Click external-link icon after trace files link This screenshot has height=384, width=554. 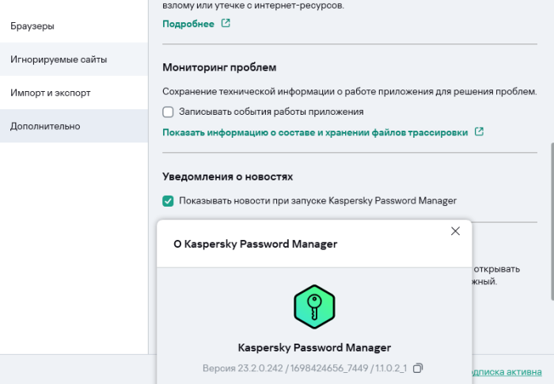click(x=479, y=131)
